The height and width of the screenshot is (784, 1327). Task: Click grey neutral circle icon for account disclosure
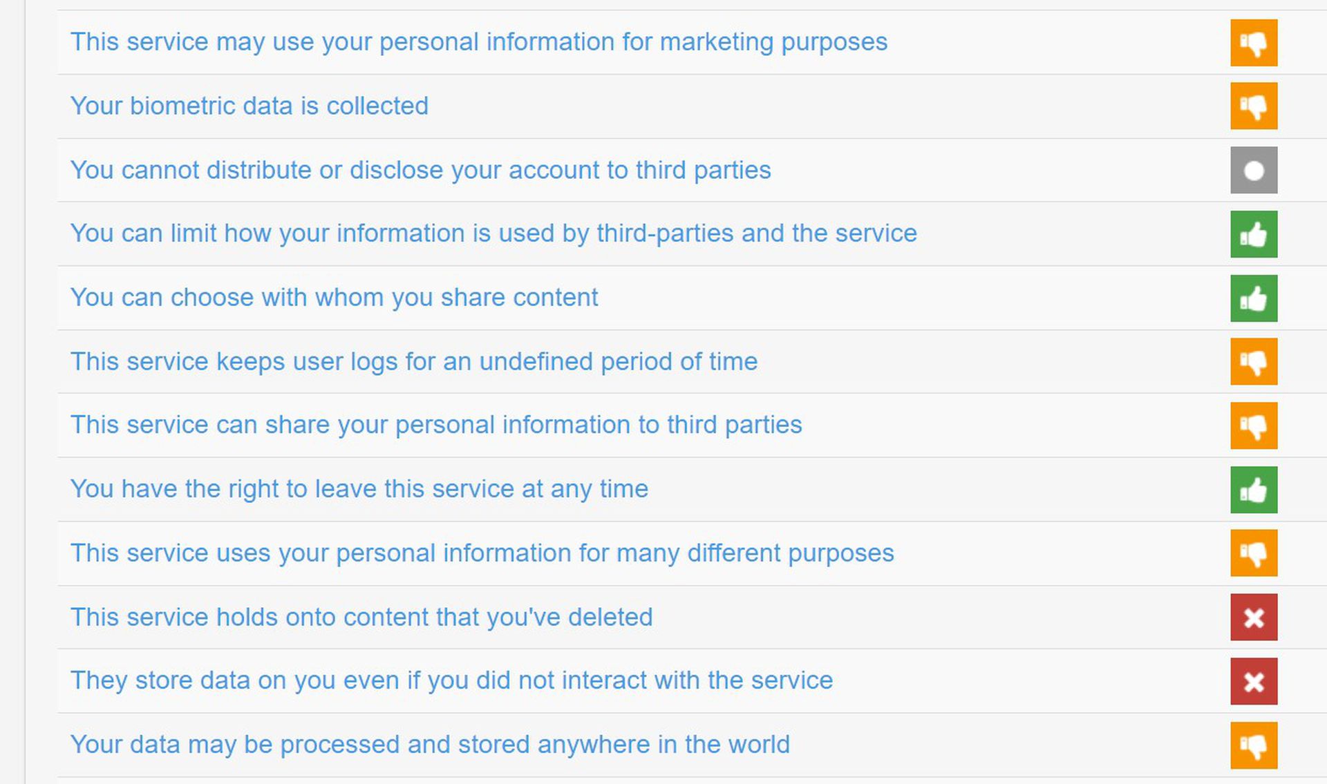pos(1253,170)
